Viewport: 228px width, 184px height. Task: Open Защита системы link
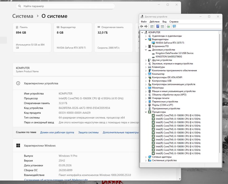(x=88, y=132)
